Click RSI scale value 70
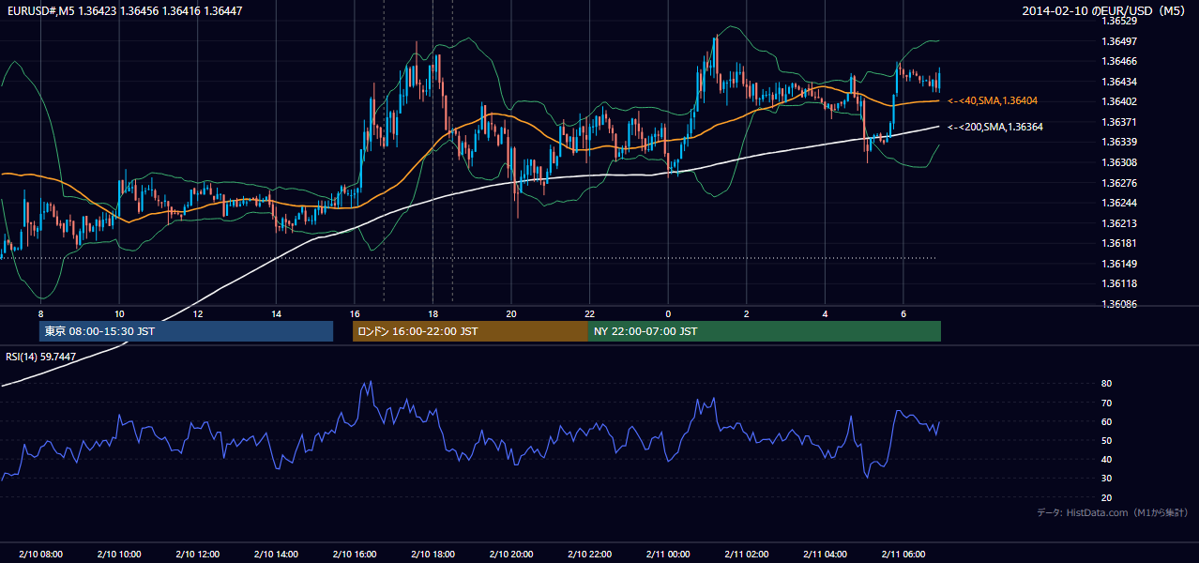The image size is (1199, 563). pyautogui.click(x=1107, y=403)
